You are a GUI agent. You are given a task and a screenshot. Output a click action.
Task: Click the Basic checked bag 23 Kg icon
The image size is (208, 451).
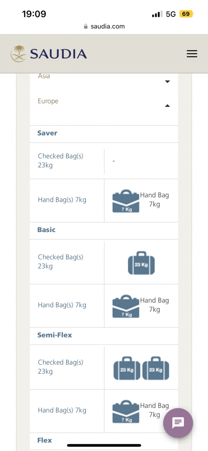[141, 263]
